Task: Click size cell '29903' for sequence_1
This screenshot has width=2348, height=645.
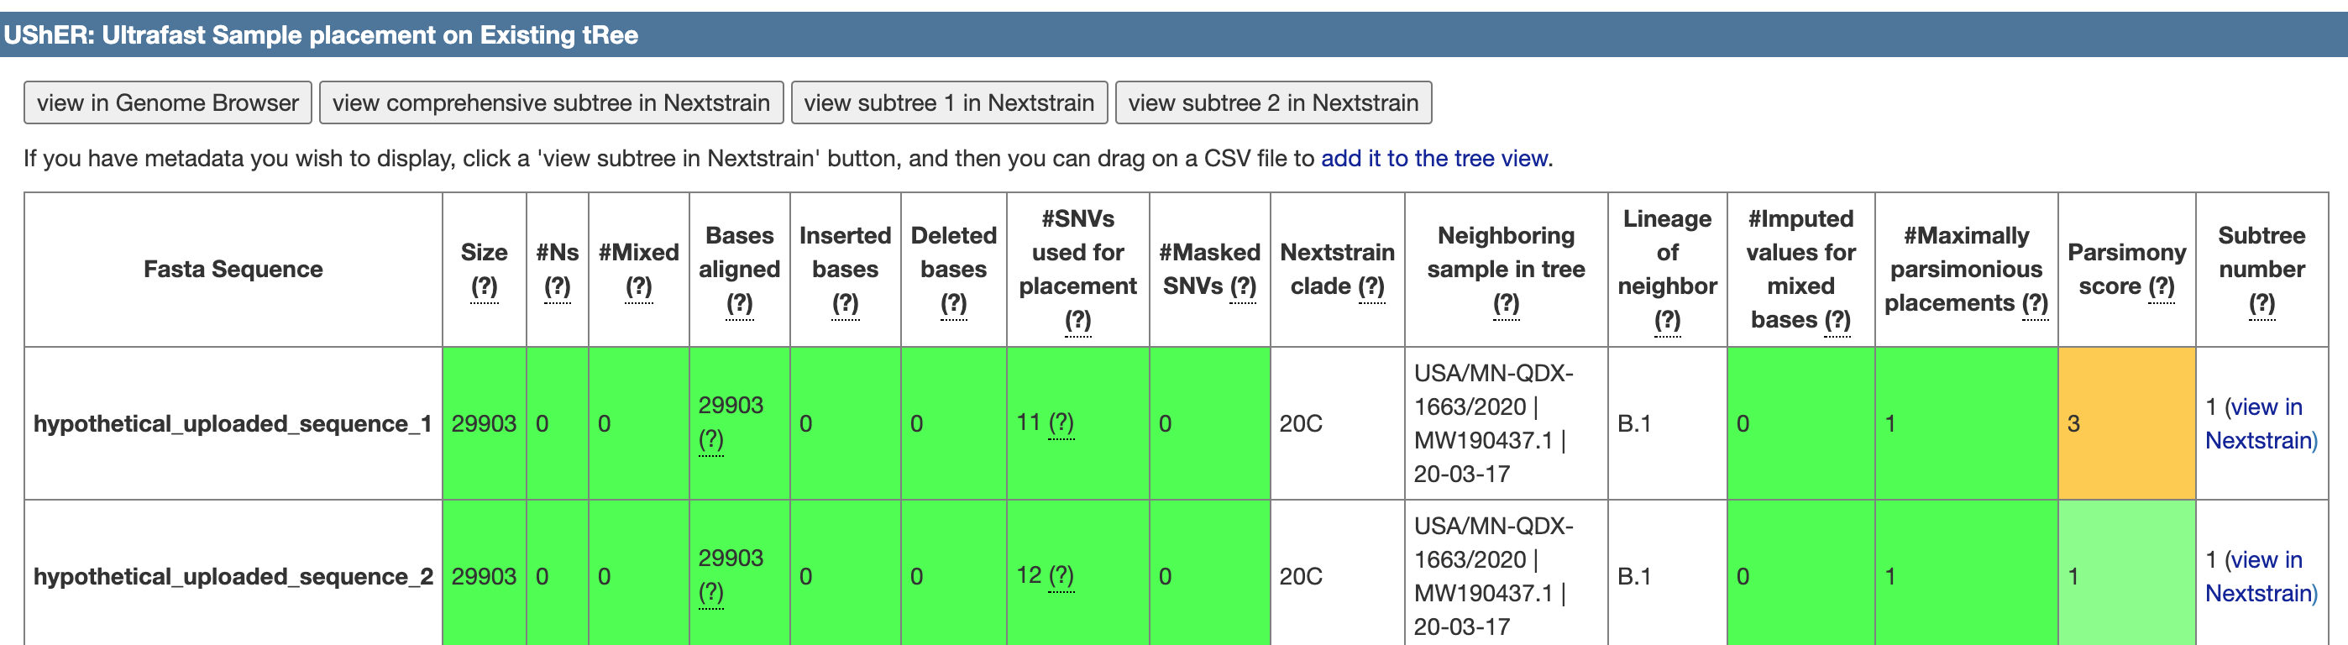Action: coord(484,423)
